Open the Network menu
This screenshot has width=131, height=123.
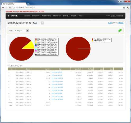click(36, 16)
